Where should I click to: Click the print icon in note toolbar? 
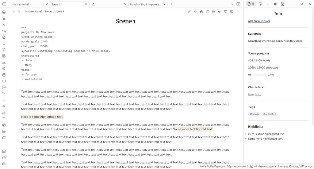[201, 12]
